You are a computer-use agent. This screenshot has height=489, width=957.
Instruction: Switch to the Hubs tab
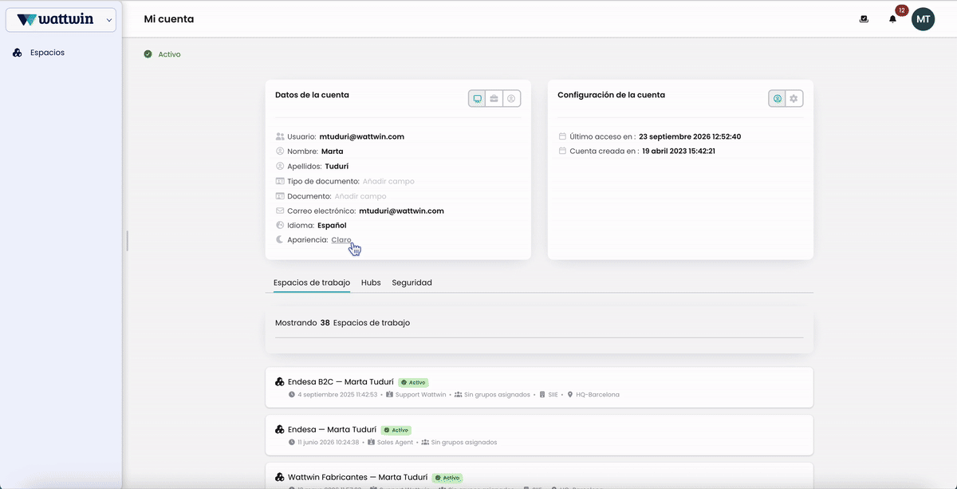tap(371, 282)
